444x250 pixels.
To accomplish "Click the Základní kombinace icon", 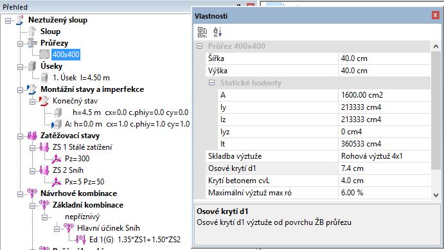I will point(44,205).
